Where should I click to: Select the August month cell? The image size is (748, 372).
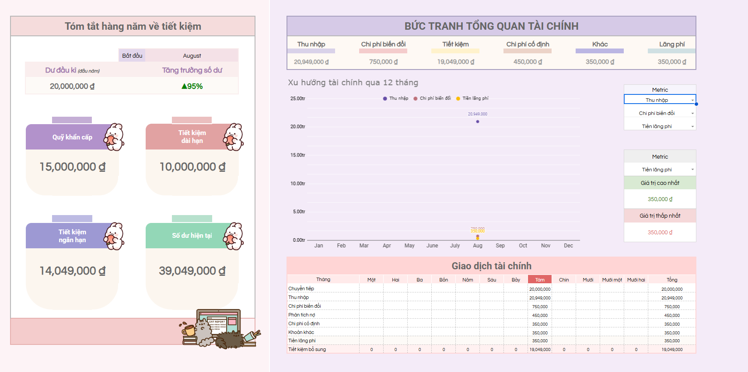(x=192, y=56)
